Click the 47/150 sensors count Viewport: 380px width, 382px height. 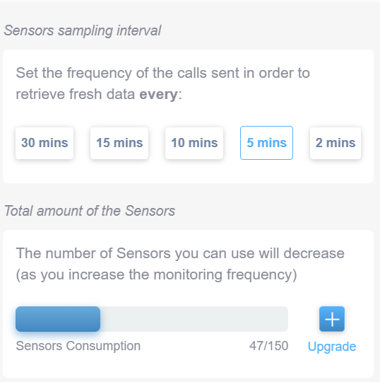[269, 346]
